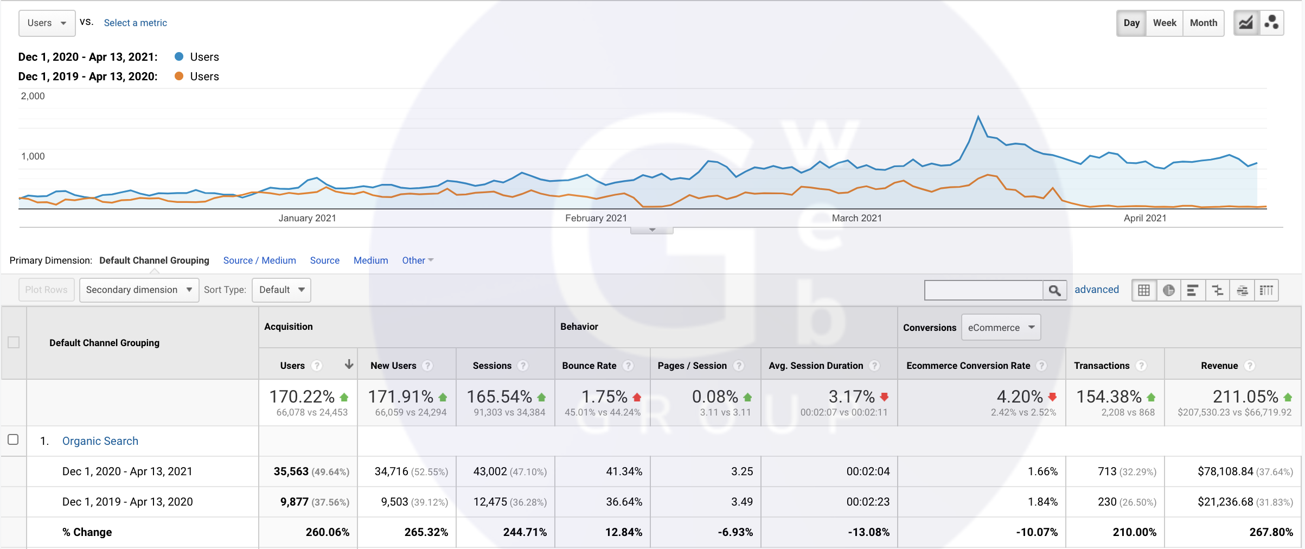Switch graph to Month view
Image resolution: width=1305 pixels, height=549 pixels.
tap(1203, 23)
